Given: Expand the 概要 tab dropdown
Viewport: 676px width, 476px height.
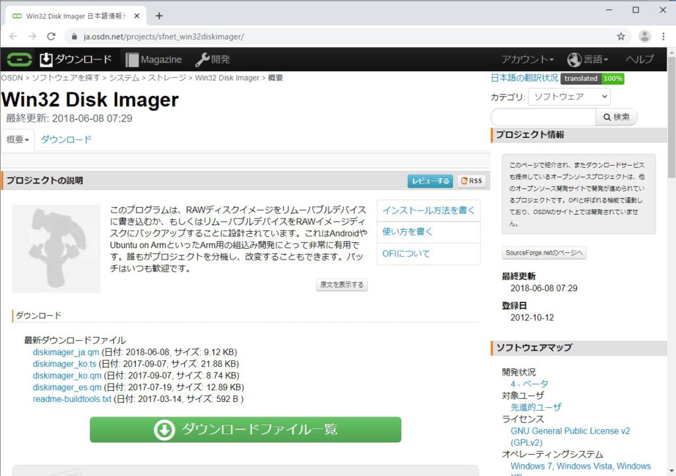Looking at the screenshot, I should tap(18, 140).
